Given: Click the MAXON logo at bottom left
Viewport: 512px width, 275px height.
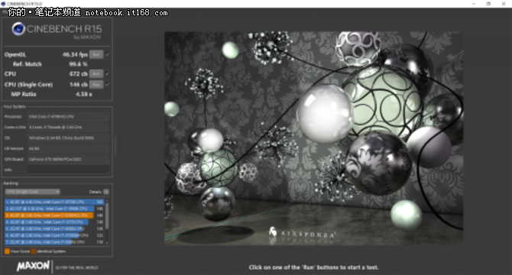Looking at the screenshot, I should coord(33,266).
